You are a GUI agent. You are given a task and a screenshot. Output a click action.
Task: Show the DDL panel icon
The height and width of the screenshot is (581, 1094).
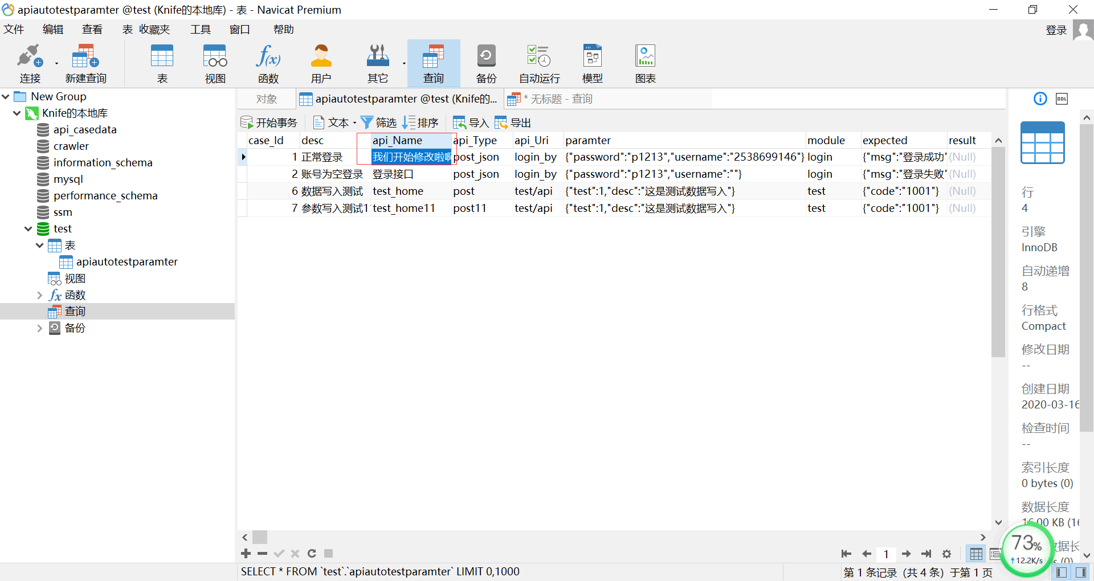tap(1062, 99)
